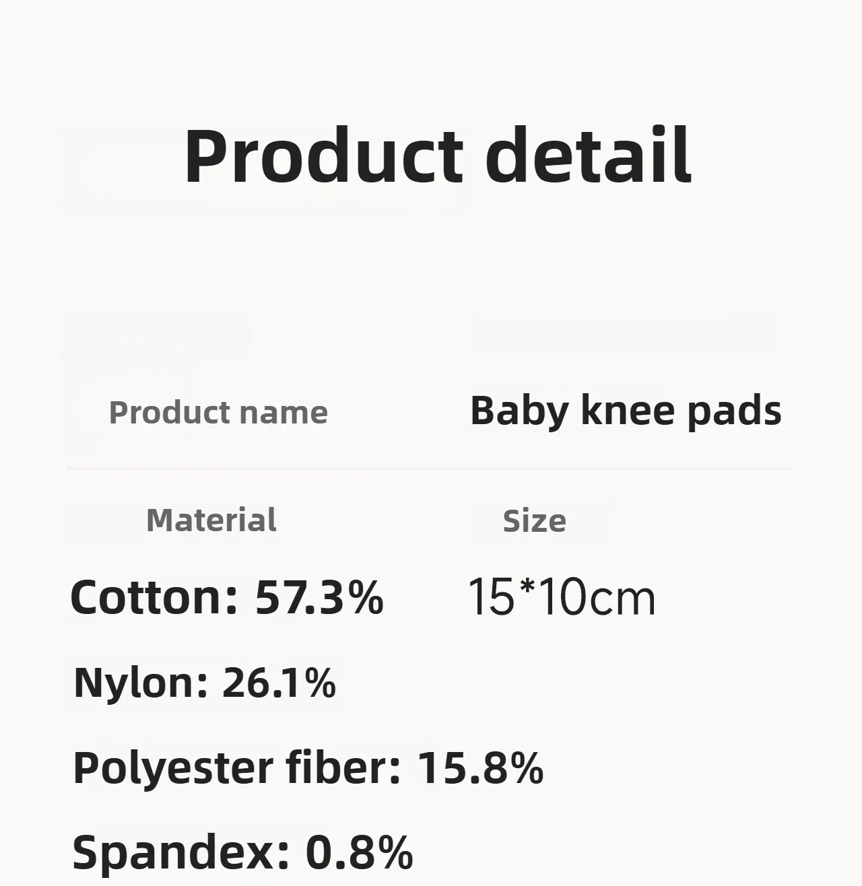The height and width of the screenshot is (886, 862).
Task: Select the gray "Product name" label
Action: 218,412
